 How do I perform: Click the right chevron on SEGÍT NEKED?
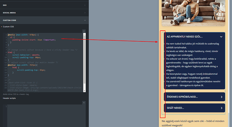(x=222, y=108)
